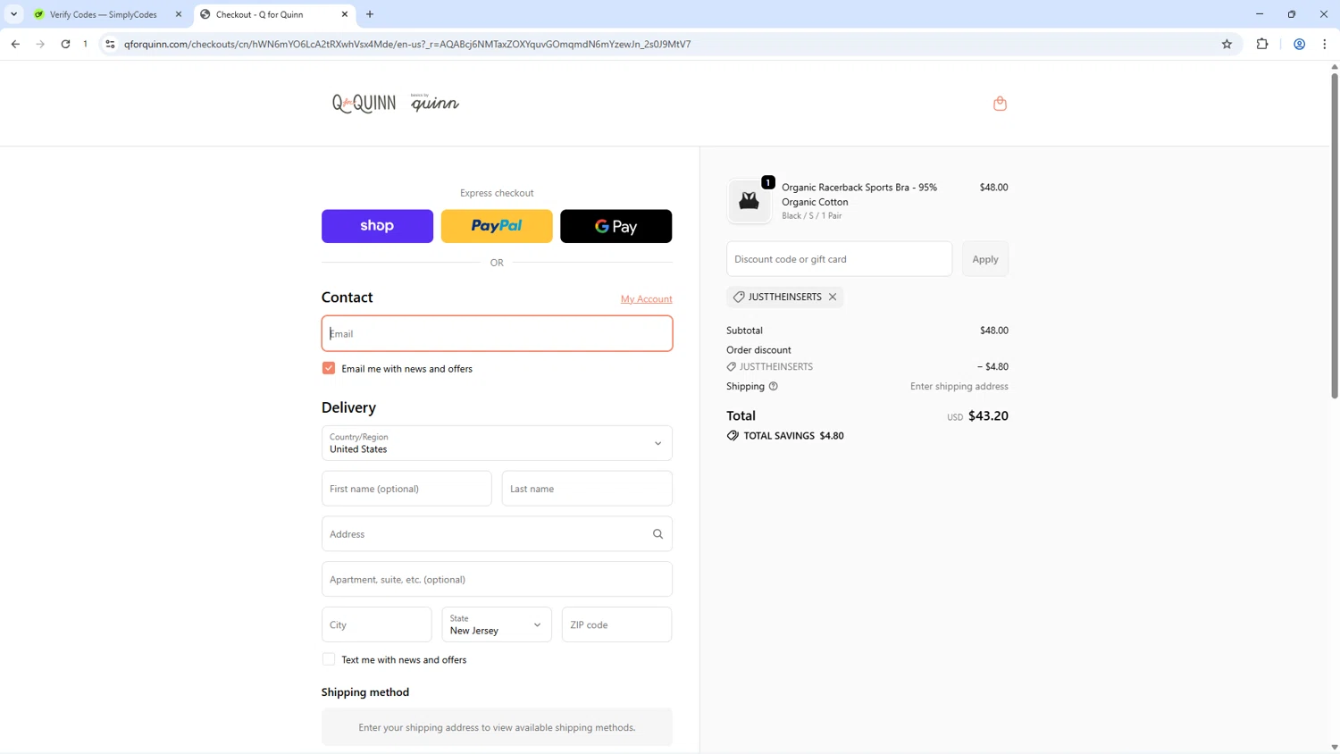Click the Black / S / 1 Pair variant text
The width and height of the screenshot is (1340, 754).
(x=812, y=215)
